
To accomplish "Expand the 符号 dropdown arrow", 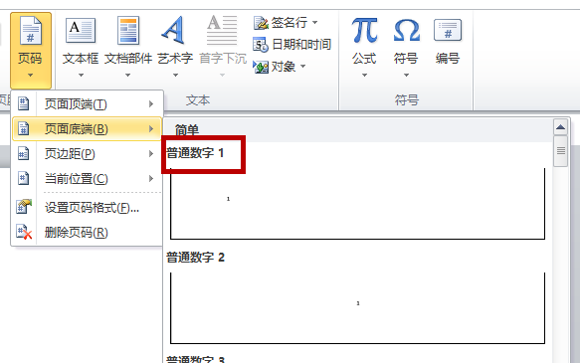I will tap(406, 76).
